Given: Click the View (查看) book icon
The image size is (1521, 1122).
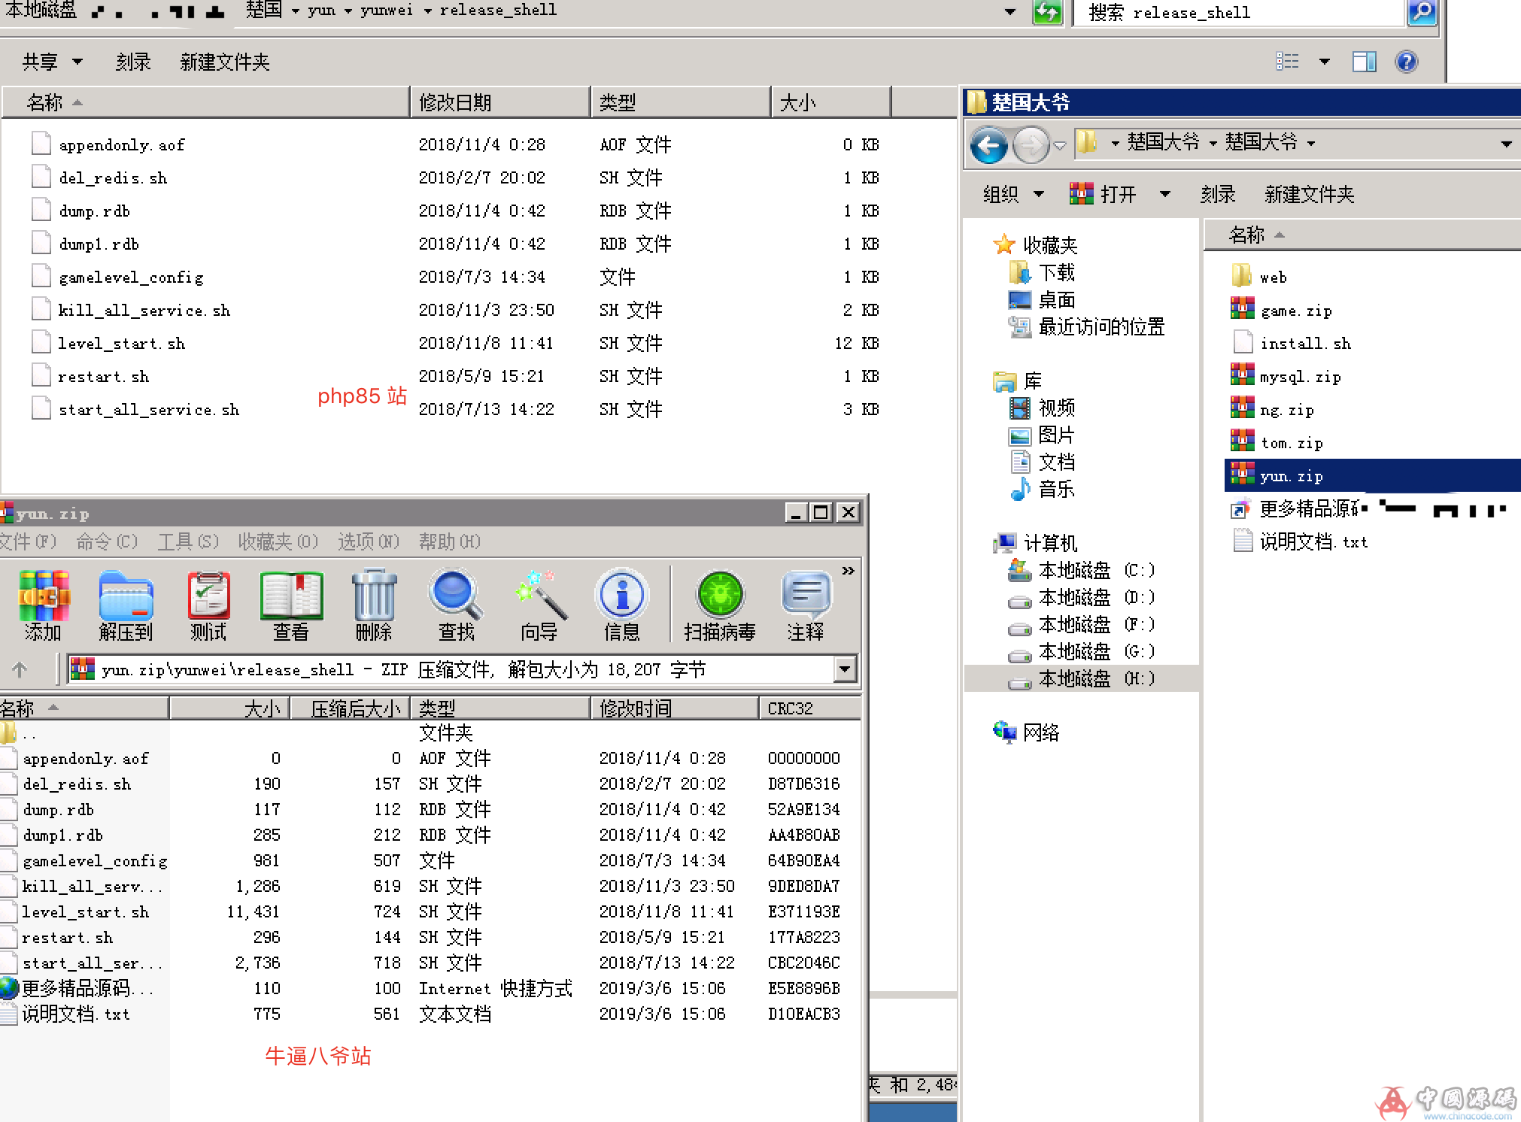Looking at the screenshot, I should tap(291, 605).
